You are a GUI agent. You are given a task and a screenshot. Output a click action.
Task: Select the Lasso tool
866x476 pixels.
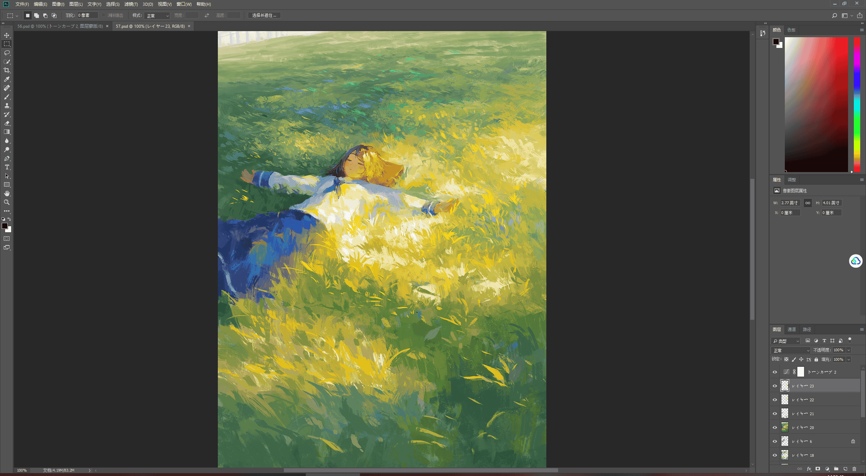click(7, 53)
